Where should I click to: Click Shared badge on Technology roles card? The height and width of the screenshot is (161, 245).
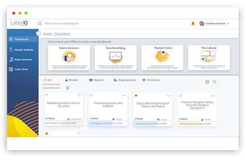(x=117, y=119)
